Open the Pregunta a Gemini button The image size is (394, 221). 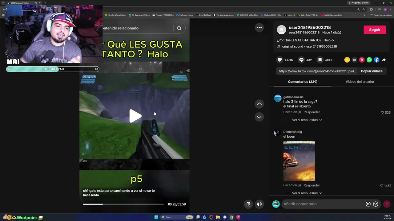tap(358, 3)
